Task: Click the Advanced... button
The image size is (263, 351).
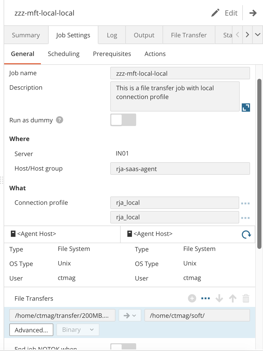Action: 31,330
